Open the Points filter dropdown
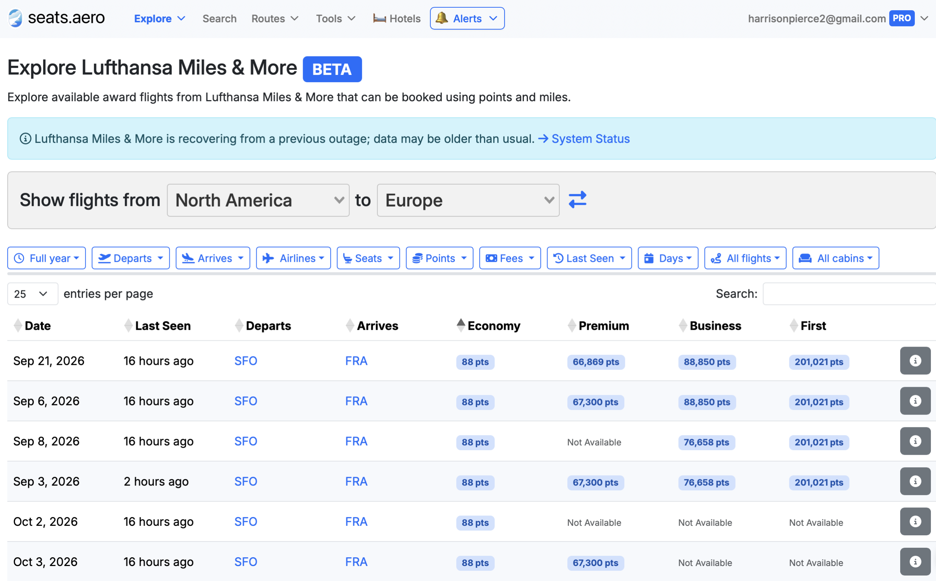The height and width of the screenshot is (581, 936). (x=439, y=258)
